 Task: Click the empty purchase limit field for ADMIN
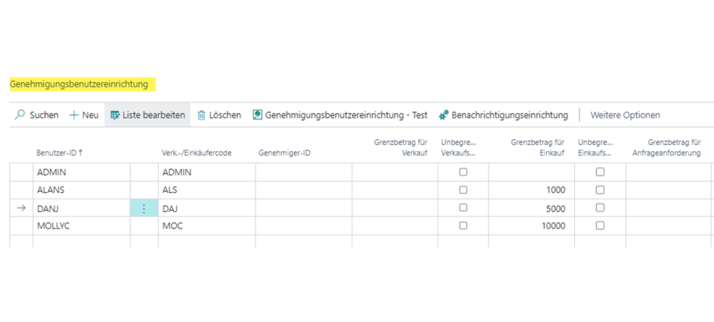pos(532,172)
